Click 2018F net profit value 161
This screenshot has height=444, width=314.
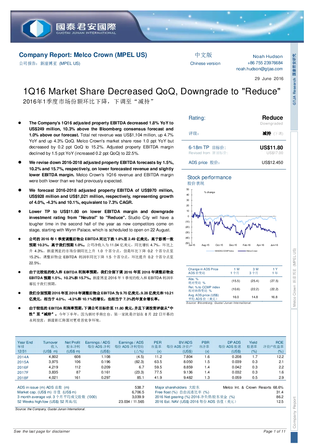(x=78, y=378)
